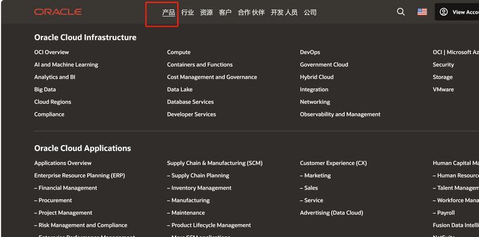Click the Marketing link

click(315, 175)
